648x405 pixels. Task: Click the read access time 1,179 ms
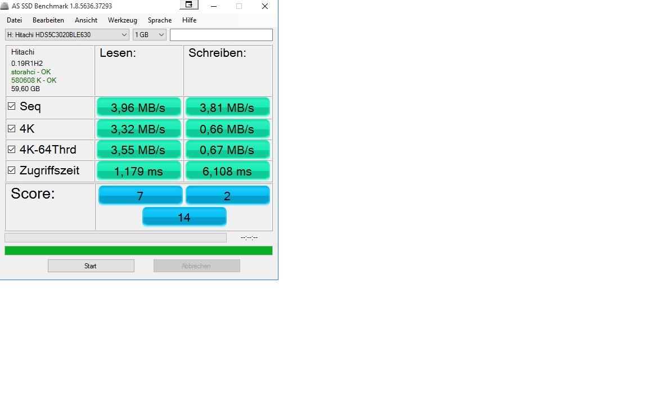point(139,170)
